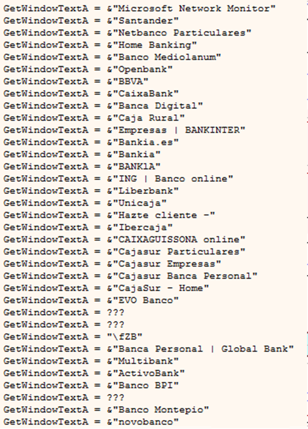
Task: Select the "Cajasur Banca Personal" string
Action: click(130, 276)
